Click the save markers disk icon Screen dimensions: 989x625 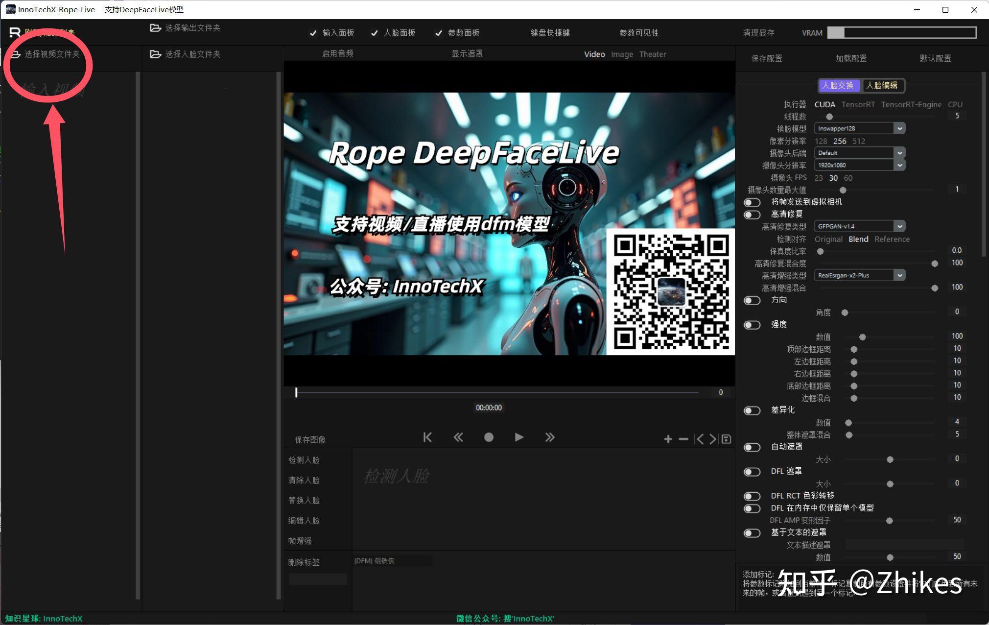pos(727,439)
